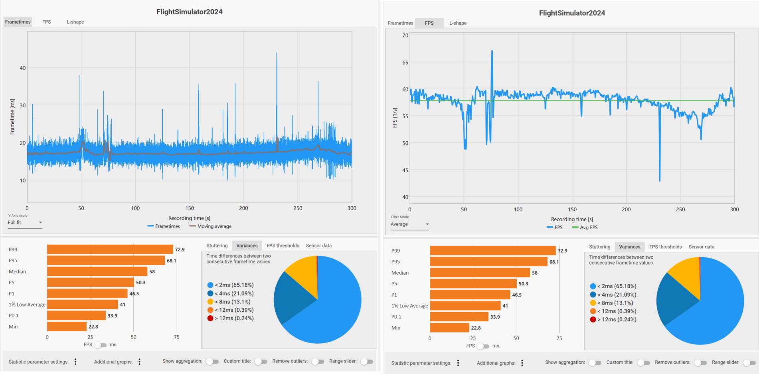Open left panel Additional graphs menu

tap(139, 362)
